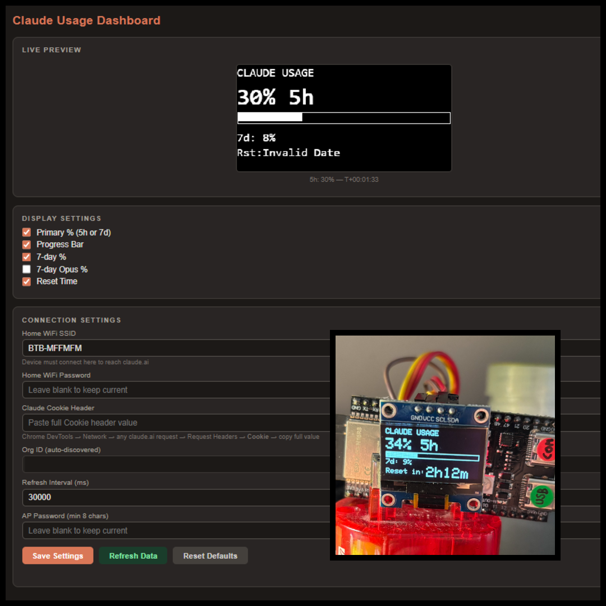
Task: Click the '5h: 30% — T+00:01:33' status caption
Action: tap(343, 180)
